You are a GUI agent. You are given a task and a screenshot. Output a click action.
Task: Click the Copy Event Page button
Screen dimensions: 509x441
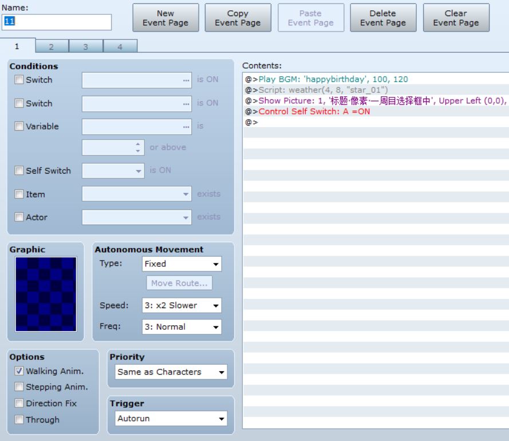(238, 18)
